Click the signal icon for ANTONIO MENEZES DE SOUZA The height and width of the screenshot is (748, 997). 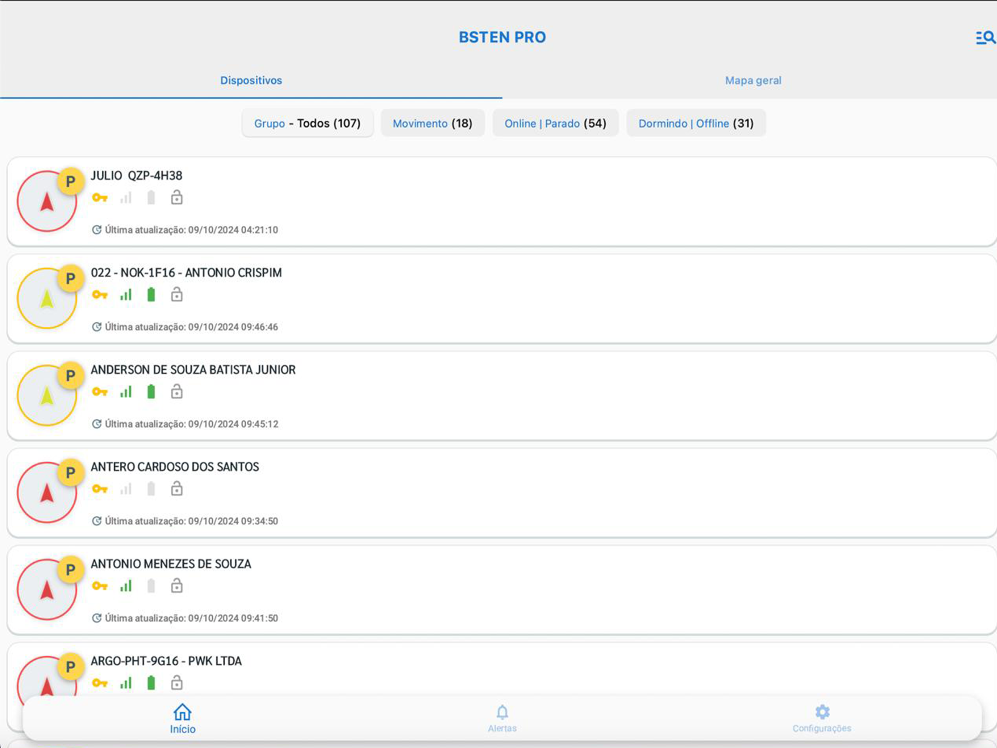pyautogui.click(x=126, y=586)
